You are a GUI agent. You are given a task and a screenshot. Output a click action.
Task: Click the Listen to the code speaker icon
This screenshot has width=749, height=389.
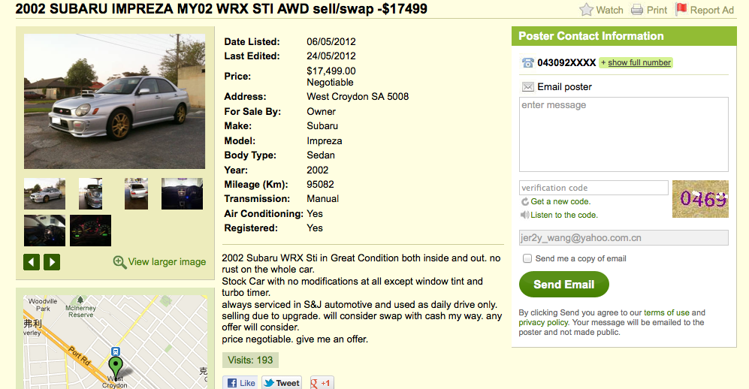click(525, 215)
